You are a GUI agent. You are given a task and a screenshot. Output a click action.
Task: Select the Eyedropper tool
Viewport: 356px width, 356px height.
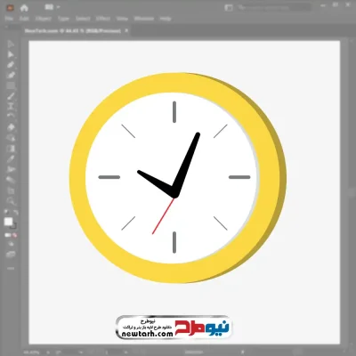[11, 158]
